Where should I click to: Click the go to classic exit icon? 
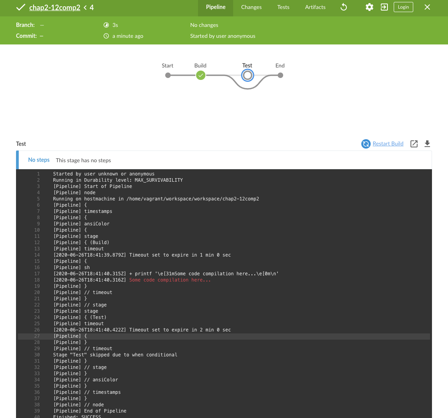[x=384, y=7]
